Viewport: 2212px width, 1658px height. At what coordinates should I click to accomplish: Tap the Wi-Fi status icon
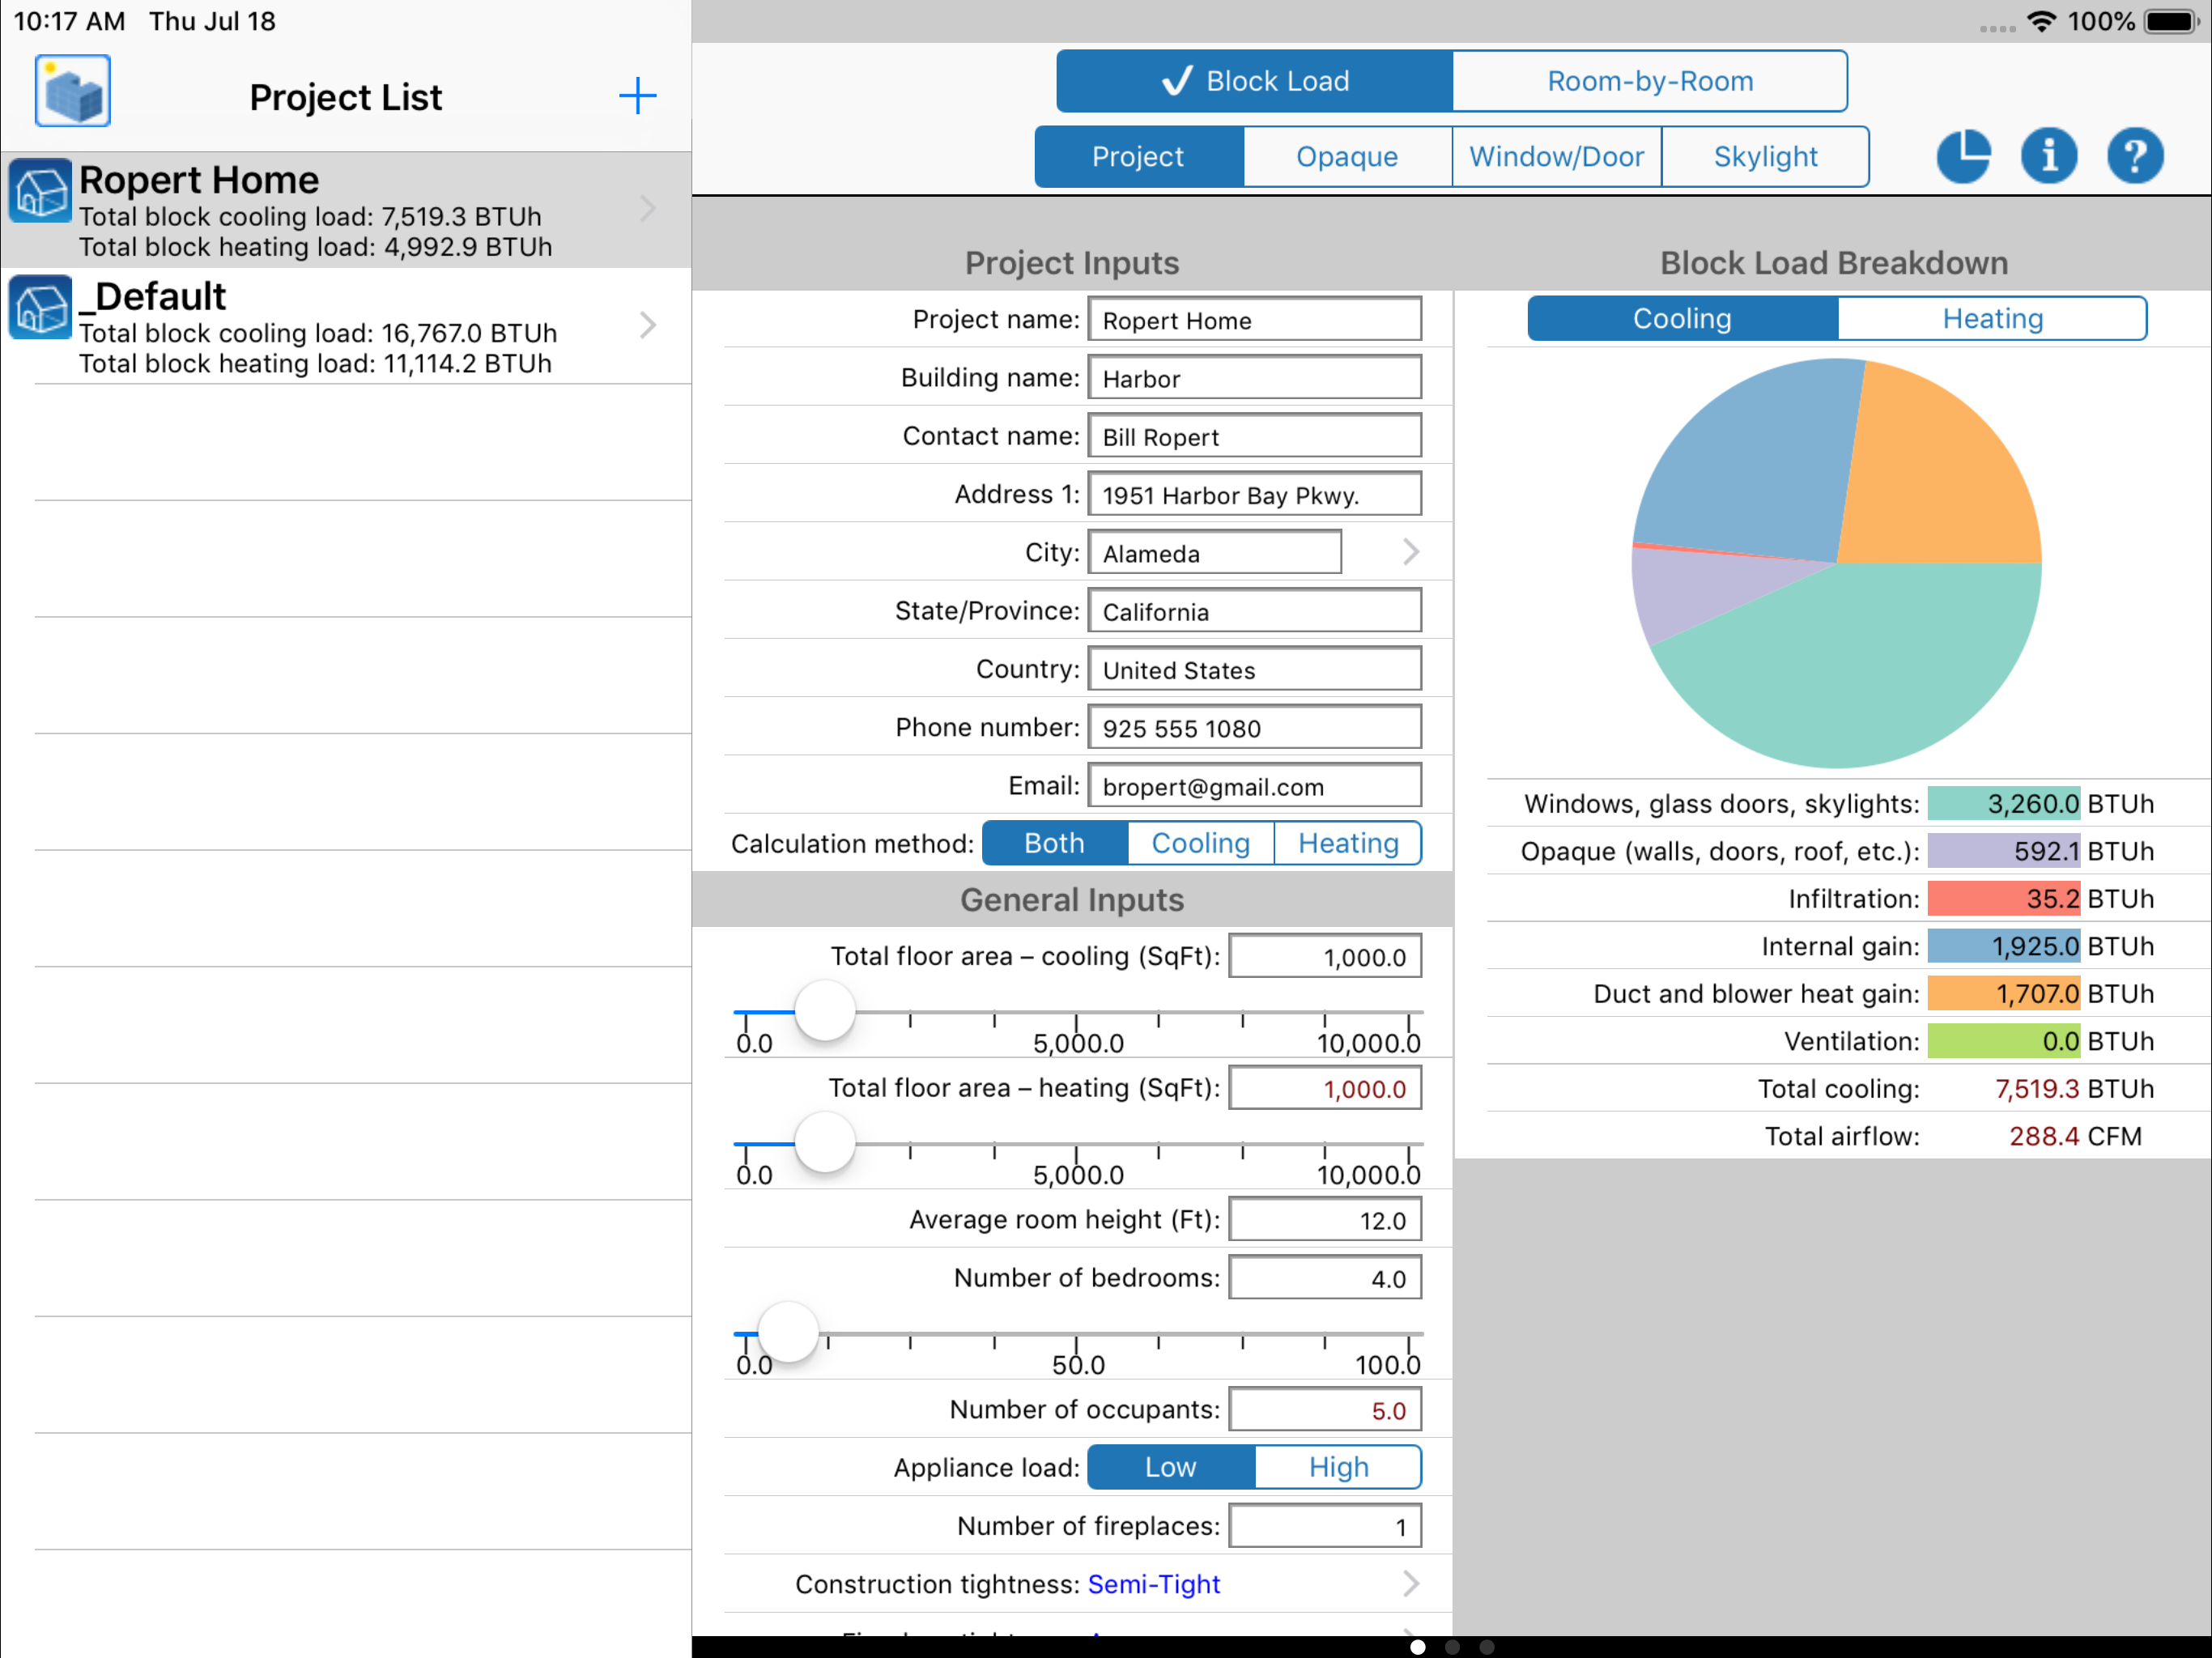point(2041,21)
